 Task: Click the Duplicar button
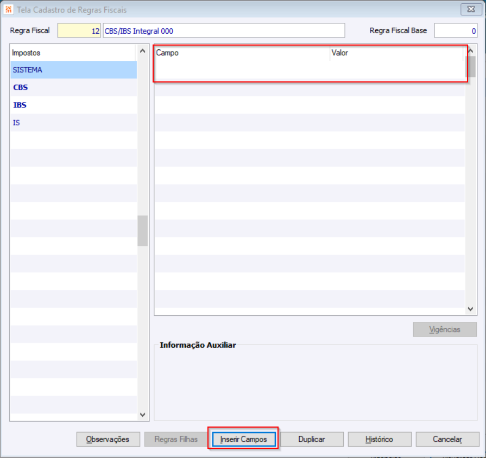pos(312,439)
